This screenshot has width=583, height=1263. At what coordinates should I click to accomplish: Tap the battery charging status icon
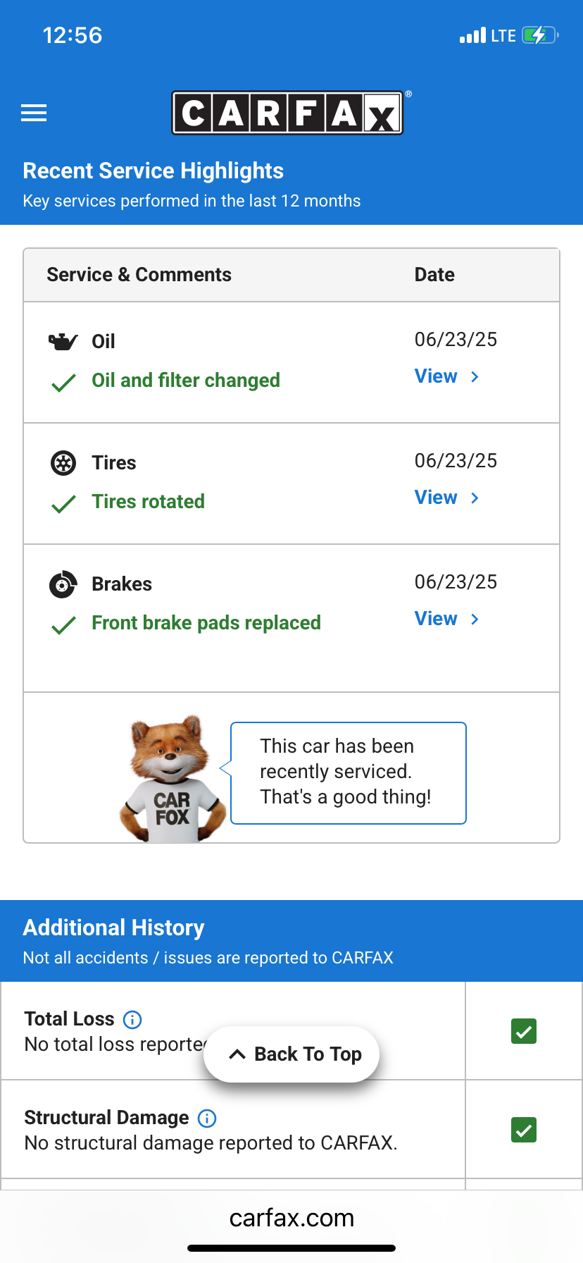tap(539, 35)
